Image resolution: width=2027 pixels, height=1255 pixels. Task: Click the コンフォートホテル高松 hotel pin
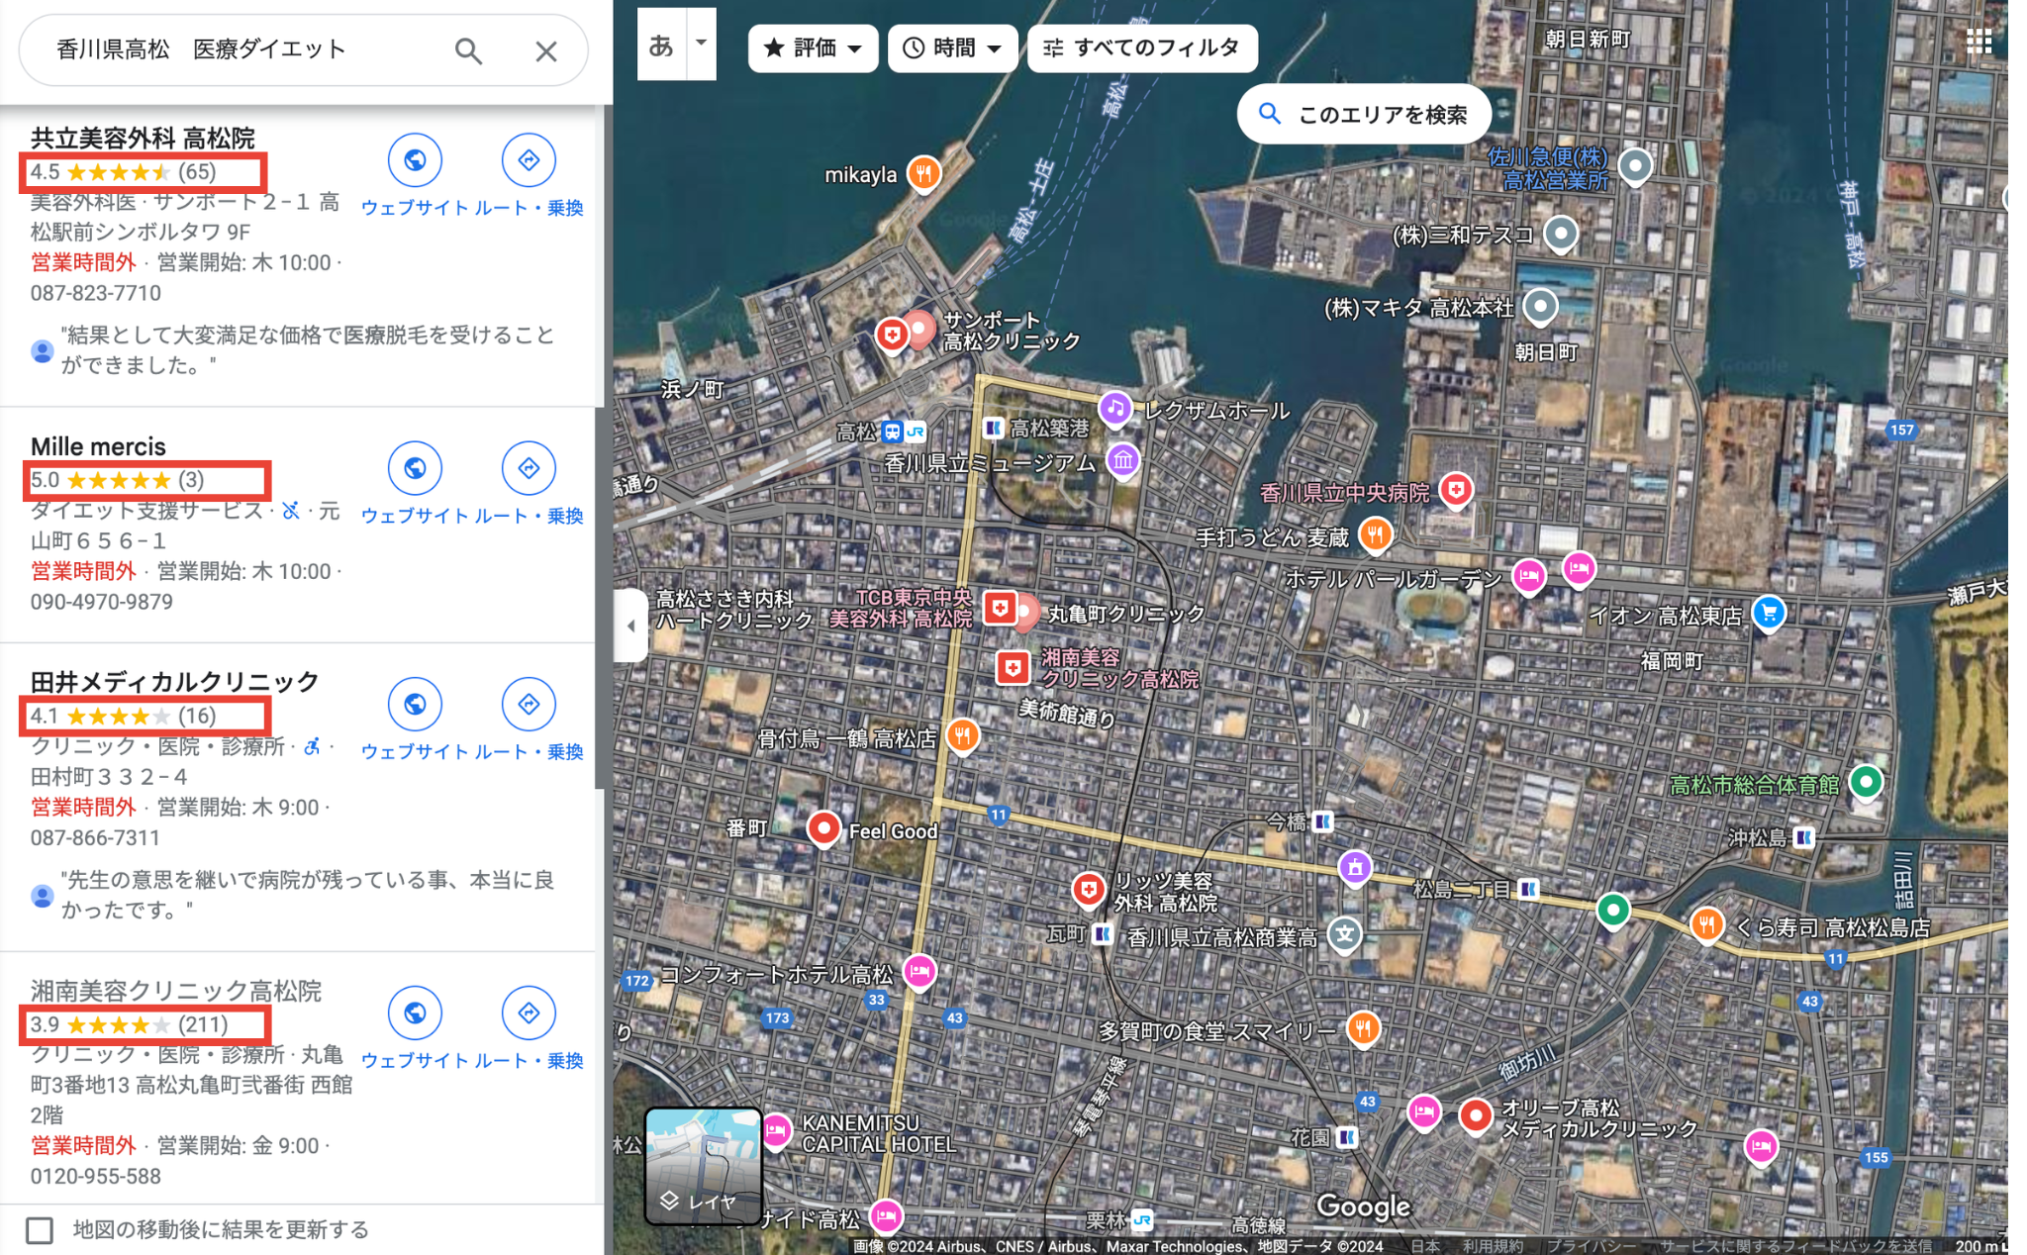tap(919, 972)
